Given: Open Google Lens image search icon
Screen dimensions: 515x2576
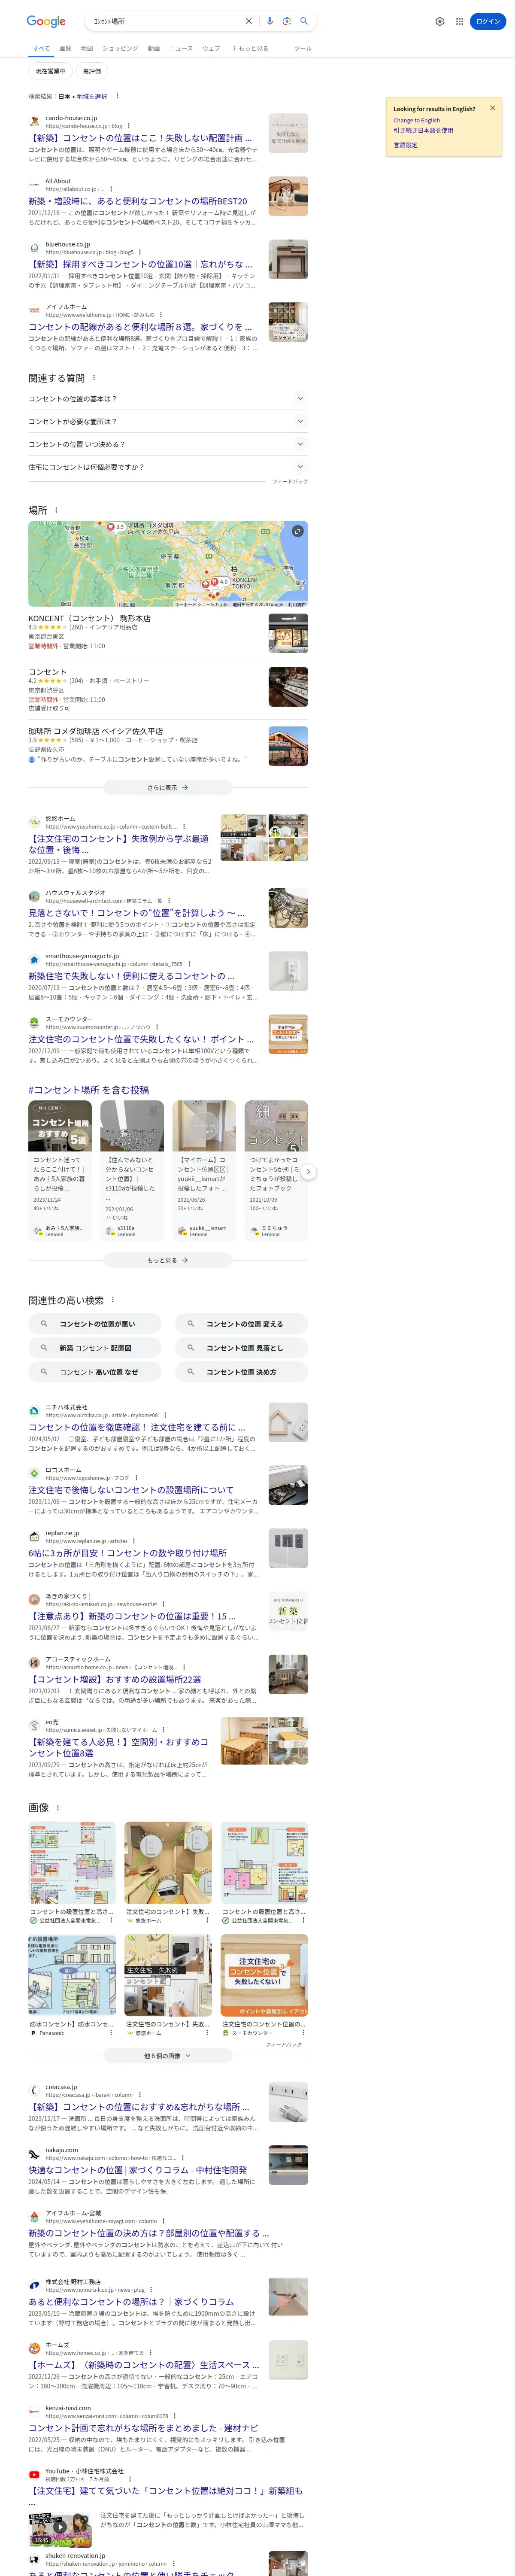Looking at the screenshot, I should (287, 21).
